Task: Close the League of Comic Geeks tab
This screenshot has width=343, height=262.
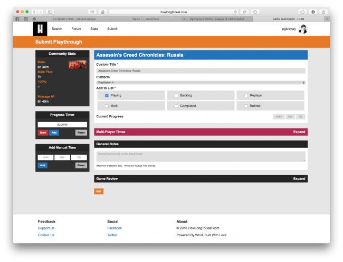Action: pyautogui.click(x=184, y=19)
